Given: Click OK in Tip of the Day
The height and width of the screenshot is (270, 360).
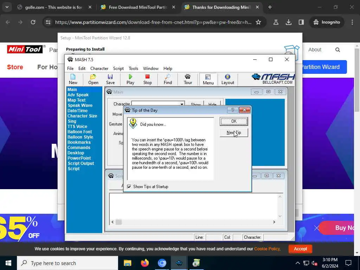Looking at the screenshot, I should 234,121.
